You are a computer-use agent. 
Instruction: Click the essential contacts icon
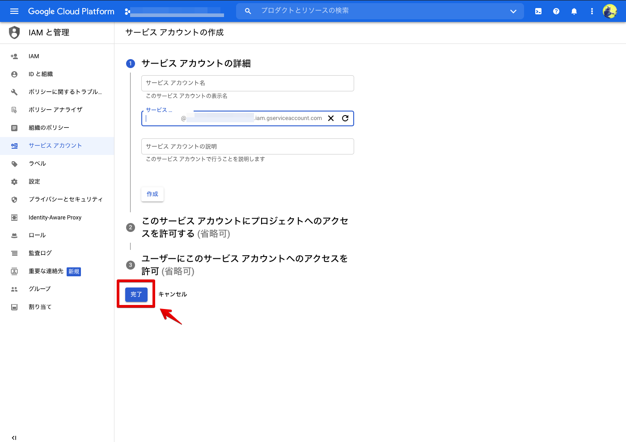click(x=14, y=271)
